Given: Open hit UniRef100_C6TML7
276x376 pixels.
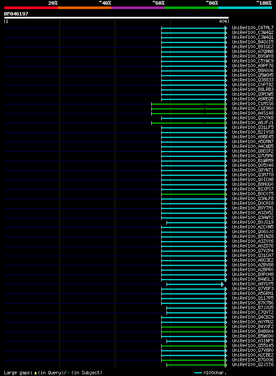Looking at the screenshot, I should [x=253, y=28].
